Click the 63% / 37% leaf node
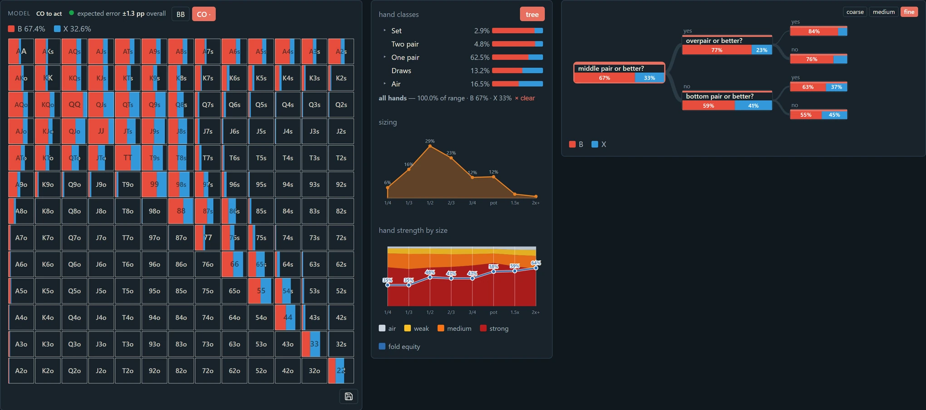The image size is (926, 410). pyautogui.click(x=818, y=87)
